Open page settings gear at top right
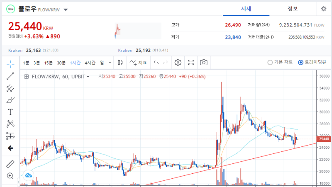Viewport: 332px width, 187px height. tap(324, 9)
